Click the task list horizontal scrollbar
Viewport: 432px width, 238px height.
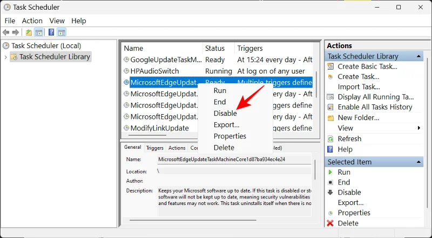coord(147,135)
